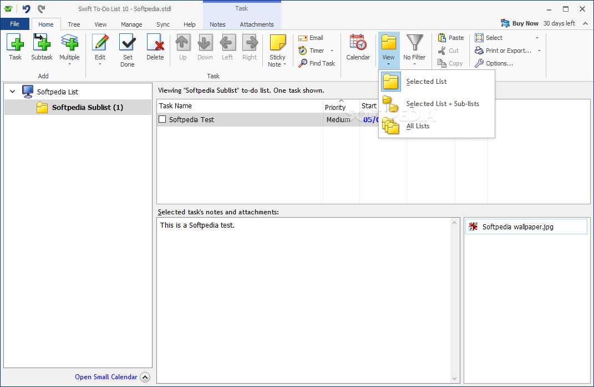The width and height of the screenshot is (594, 387).
Task: Create a Sticky Note
Action: click(277, 51)
